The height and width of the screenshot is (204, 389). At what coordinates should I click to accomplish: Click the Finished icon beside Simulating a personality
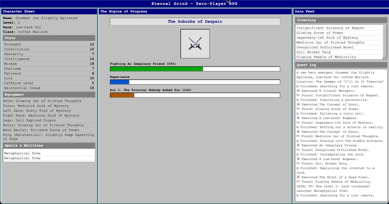[x=297, y=100]
